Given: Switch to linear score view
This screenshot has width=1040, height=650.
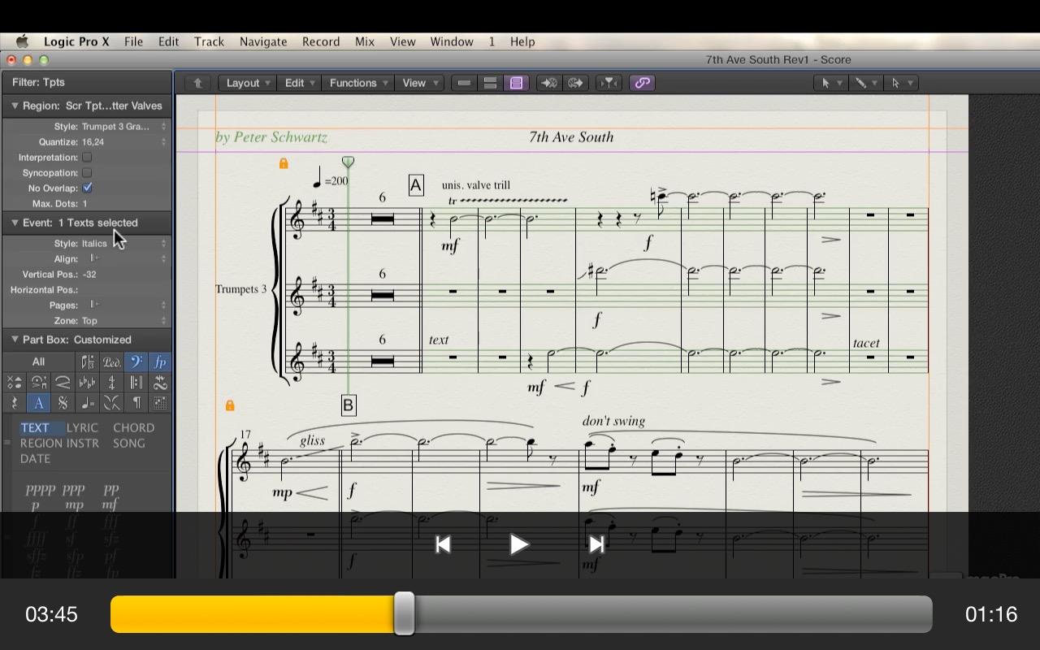Looking at the screenshot, I should 464,83.
